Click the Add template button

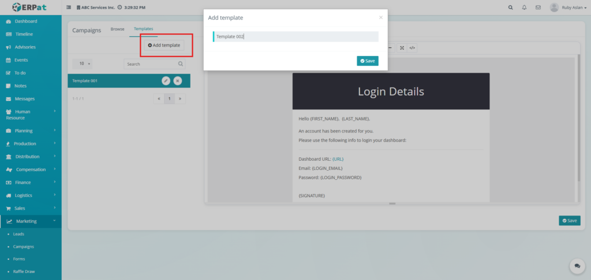164,45
